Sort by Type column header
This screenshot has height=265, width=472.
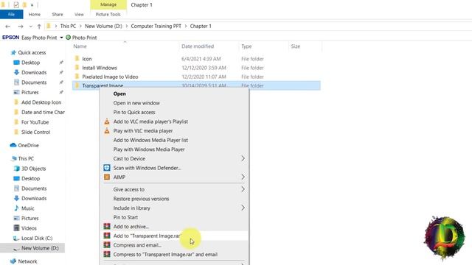click(x=246, y=46)
